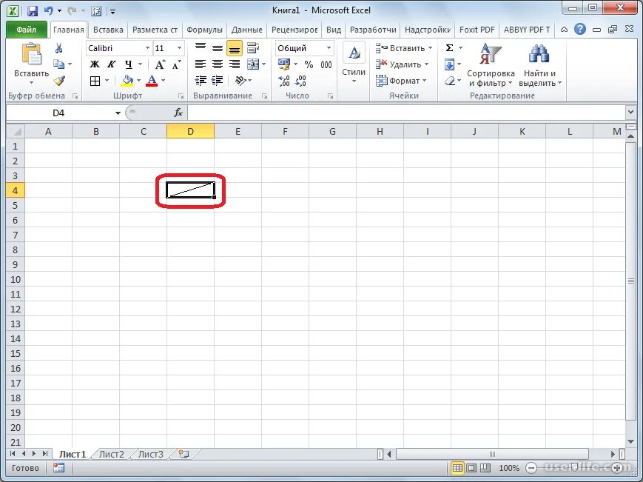Click the insert function fx button
Image resolution: width=643 pixels, height=482 pixels.
coord(178,113)
